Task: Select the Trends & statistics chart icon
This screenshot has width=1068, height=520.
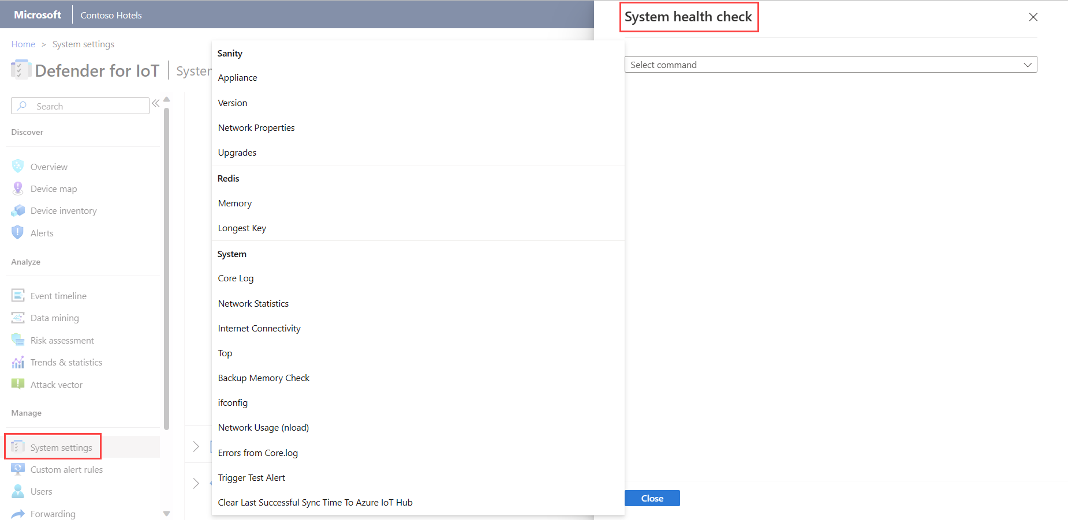Action: 18,362
